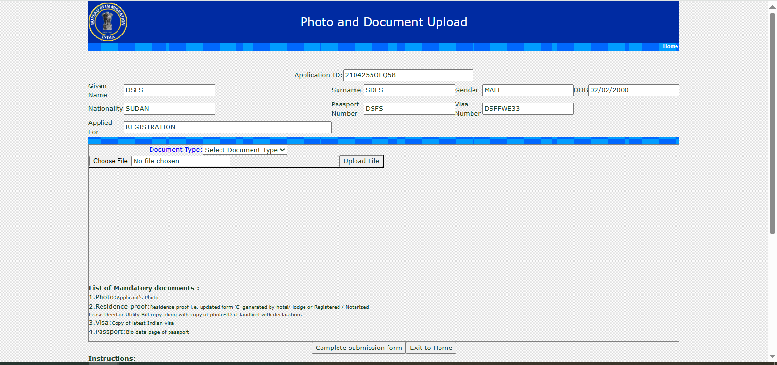Click the Upload File button
This screenshot has height=365, width=777.
(361, 161)
